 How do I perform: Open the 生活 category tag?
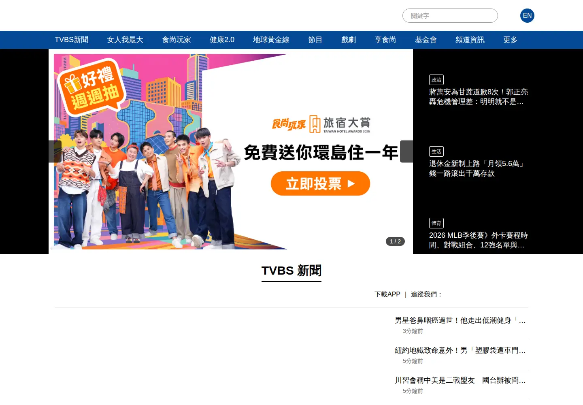click(436, 151)
